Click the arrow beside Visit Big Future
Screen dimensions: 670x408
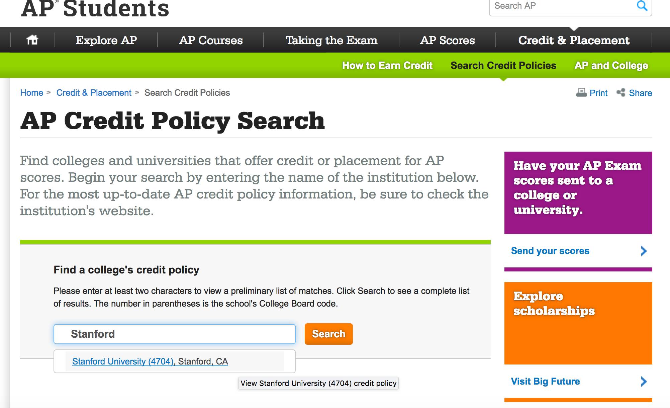click(644, 382)
